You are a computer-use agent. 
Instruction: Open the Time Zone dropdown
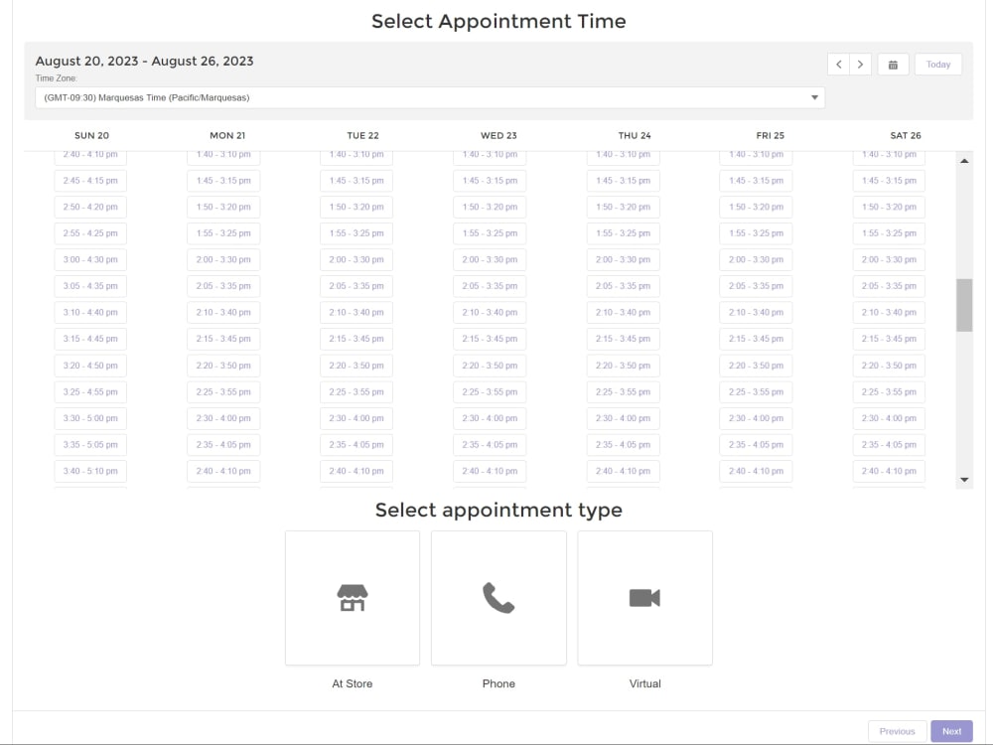click(x=430, y=97)
